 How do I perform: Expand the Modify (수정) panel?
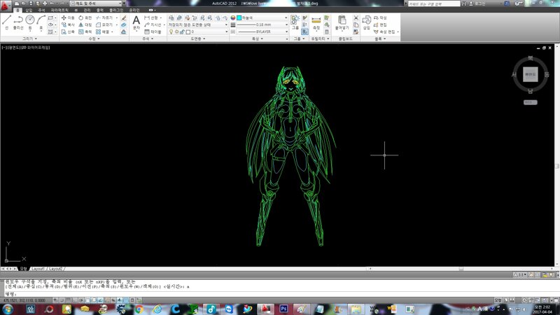(x=94, y=38)
